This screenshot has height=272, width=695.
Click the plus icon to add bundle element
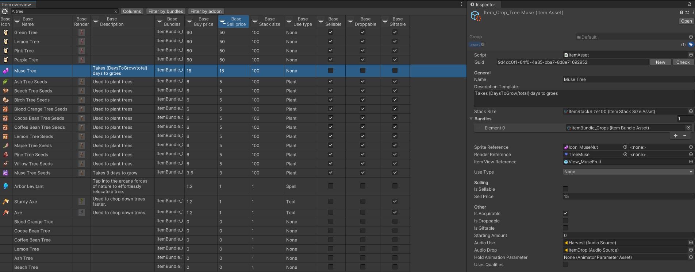coord(676,136)
